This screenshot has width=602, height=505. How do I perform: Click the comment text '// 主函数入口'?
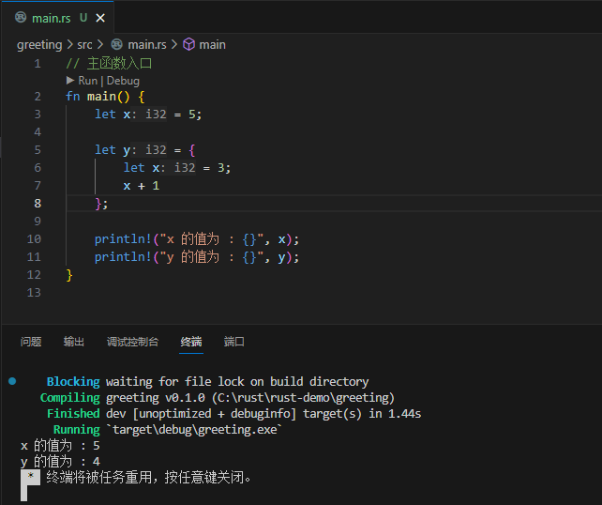(109, 64)
